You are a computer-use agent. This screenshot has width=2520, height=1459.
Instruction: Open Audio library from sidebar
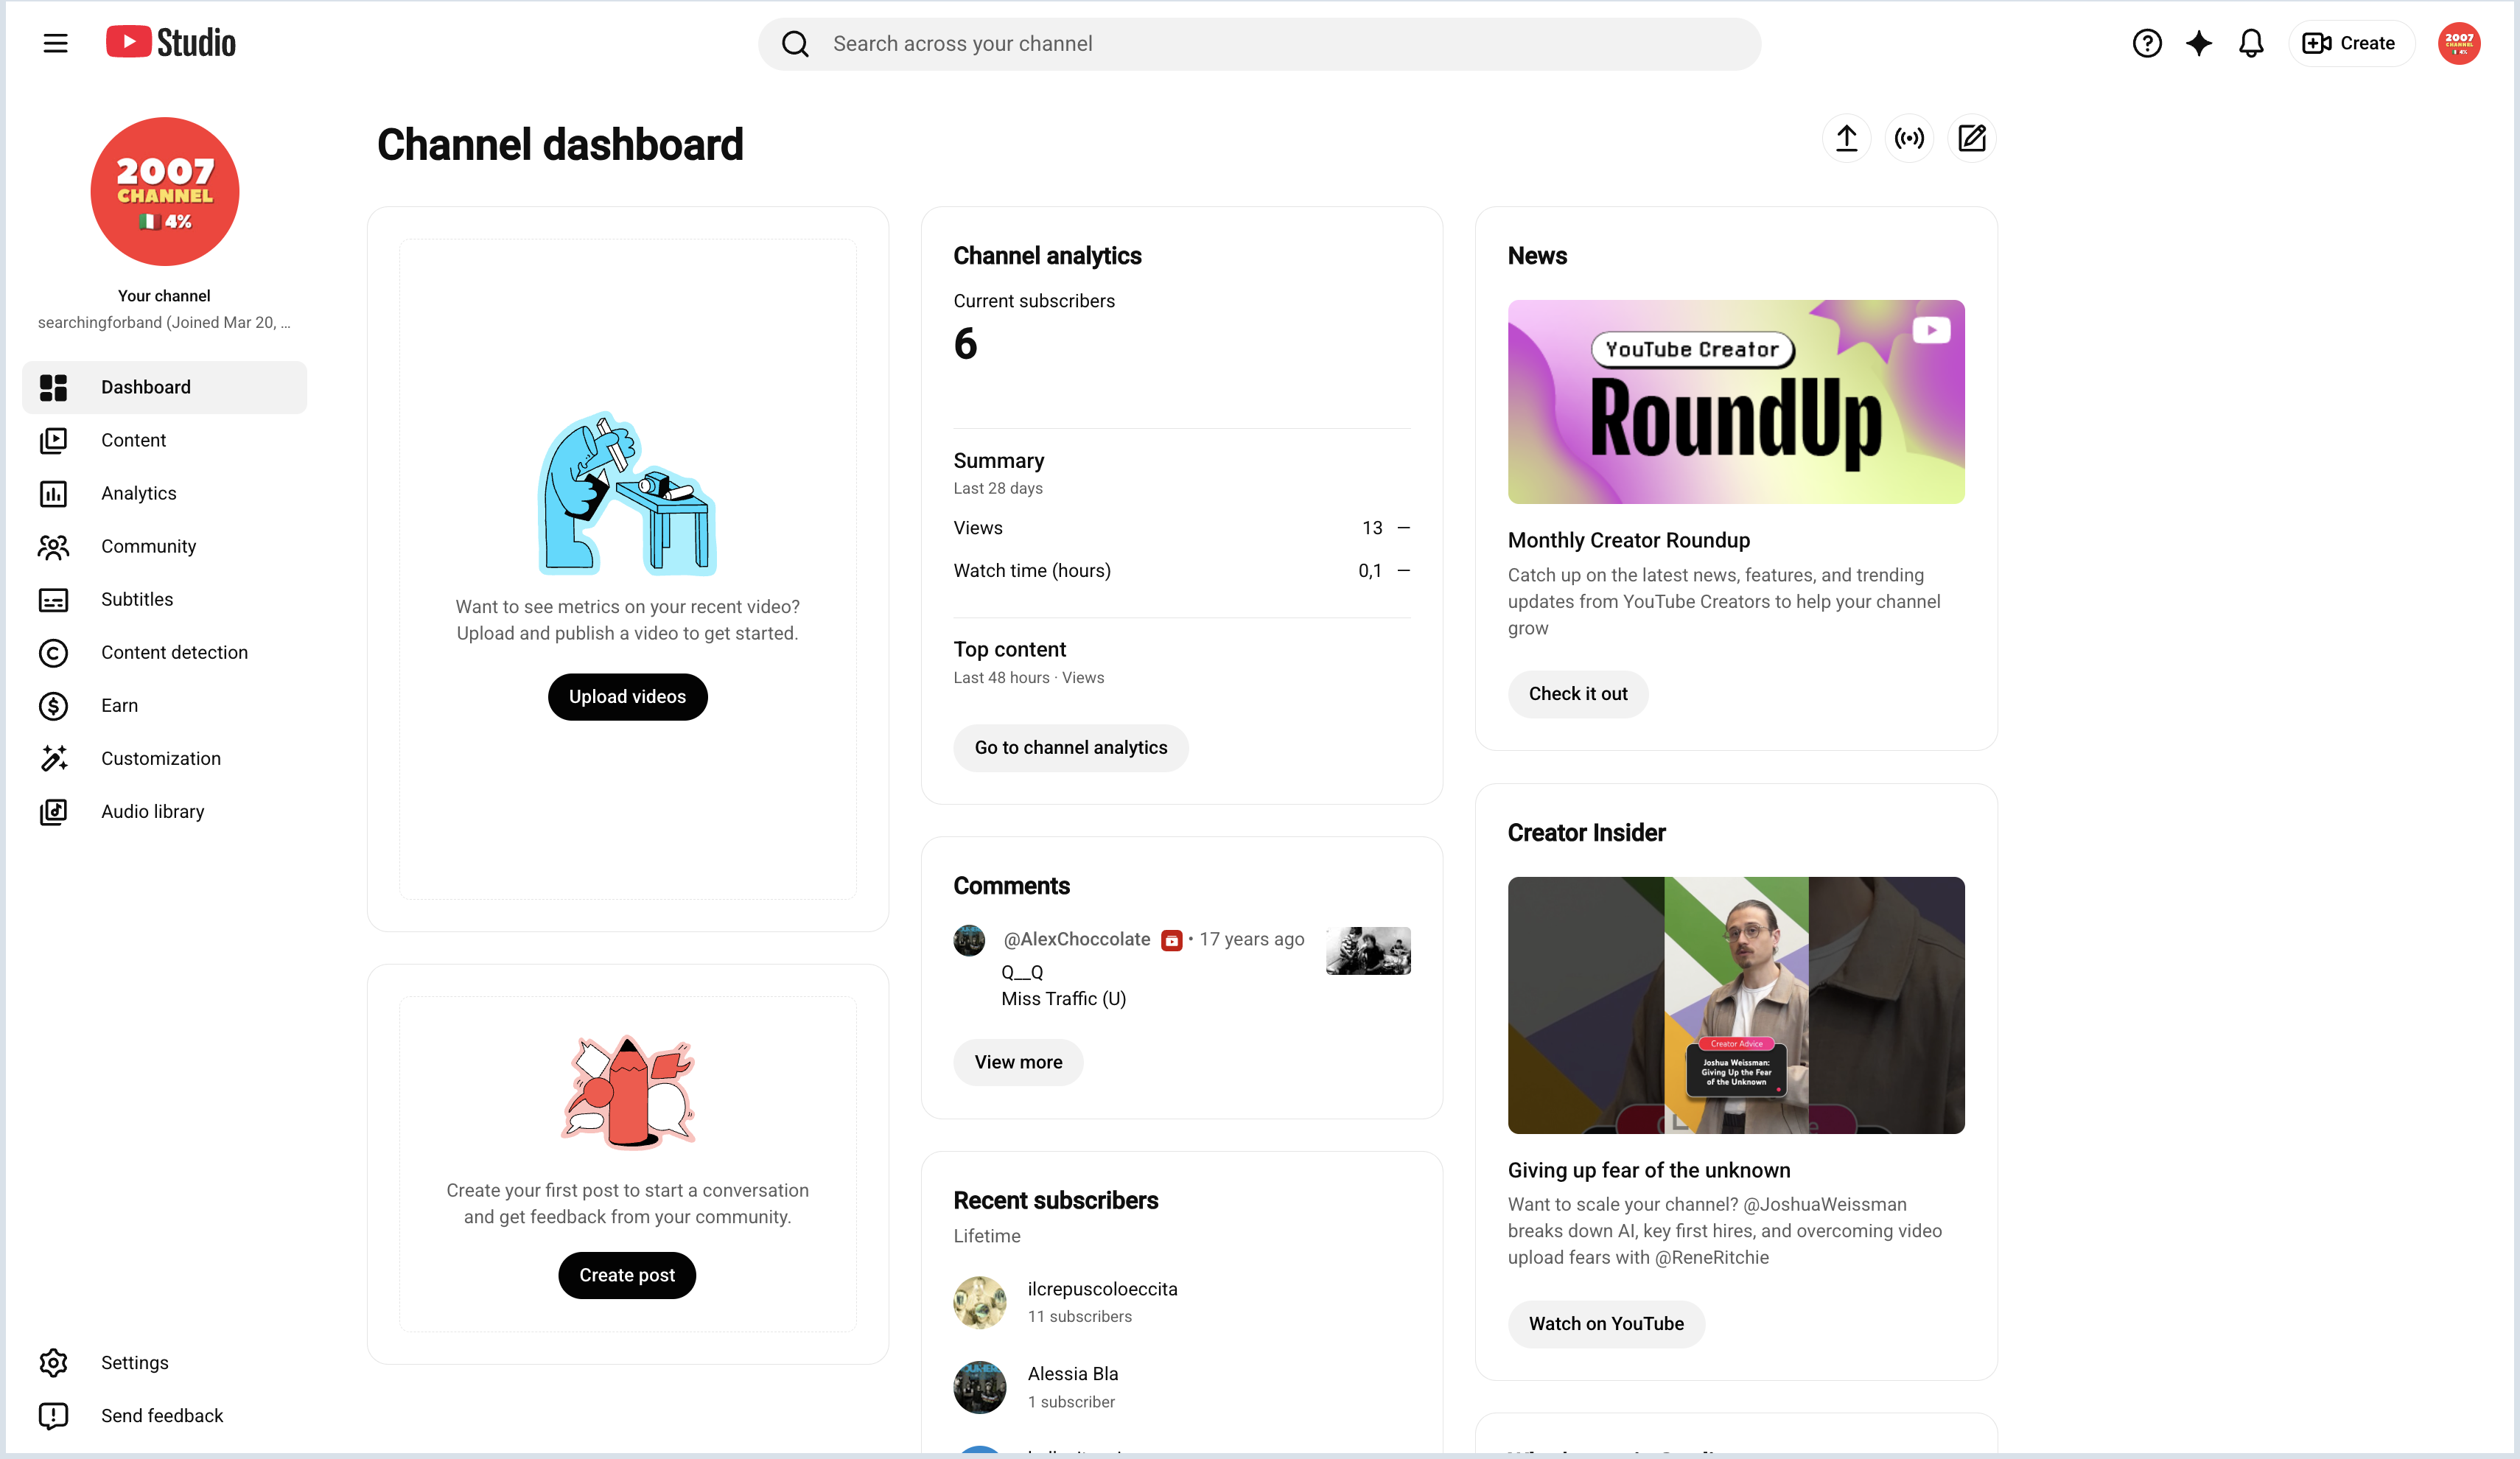coord(164,811)
